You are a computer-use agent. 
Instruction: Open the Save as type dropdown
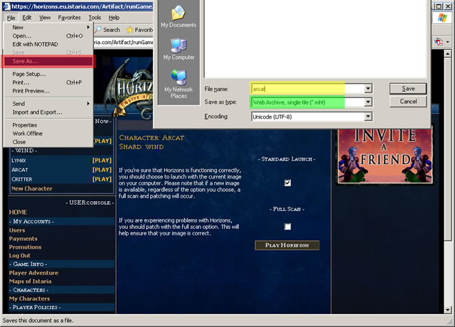368,102
